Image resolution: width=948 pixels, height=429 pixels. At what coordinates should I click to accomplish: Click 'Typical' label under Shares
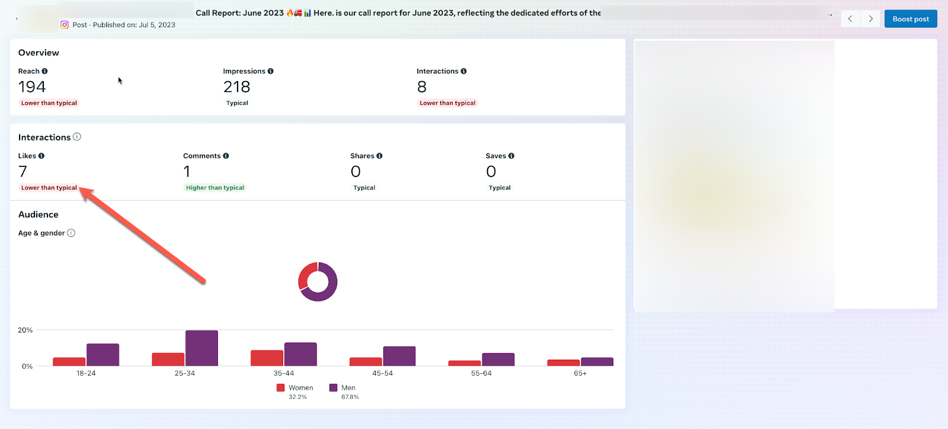click(364, 188)
